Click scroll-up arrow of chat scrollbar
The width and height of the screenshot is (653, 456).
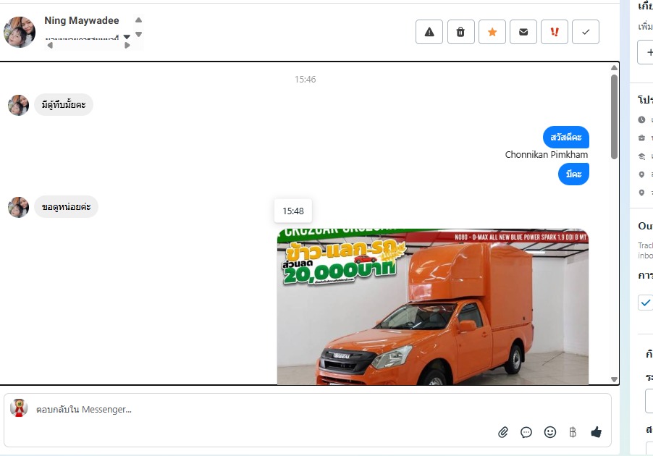pos(615,67)
